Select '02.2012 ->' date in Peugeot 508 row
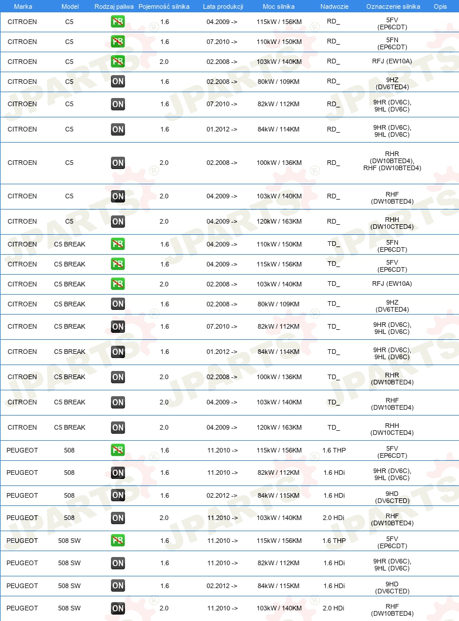Screen dimensions: 459x621 222,495
